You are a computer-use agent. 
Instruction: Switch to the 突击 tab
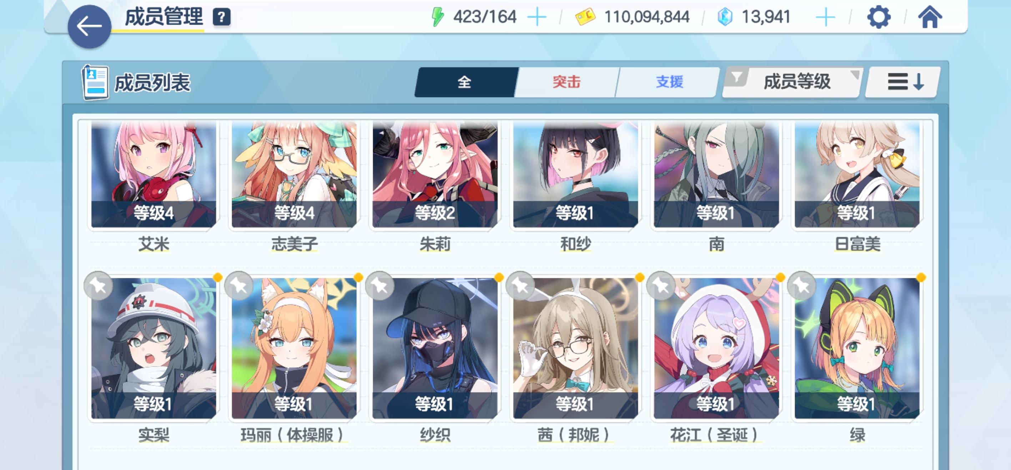566,82
